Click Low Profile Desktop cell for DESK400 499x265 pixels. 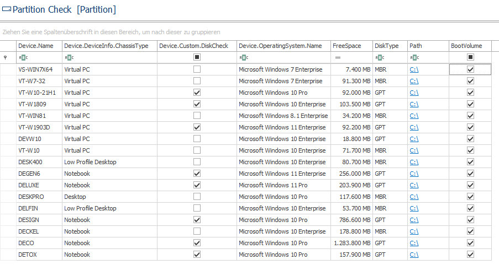pyautogui.click(x=110, y=162)
